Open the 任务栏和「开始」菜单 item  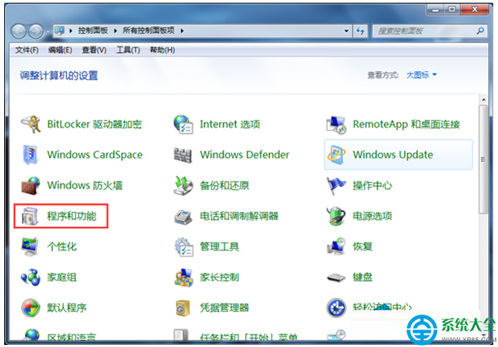[x=235, y=336]
